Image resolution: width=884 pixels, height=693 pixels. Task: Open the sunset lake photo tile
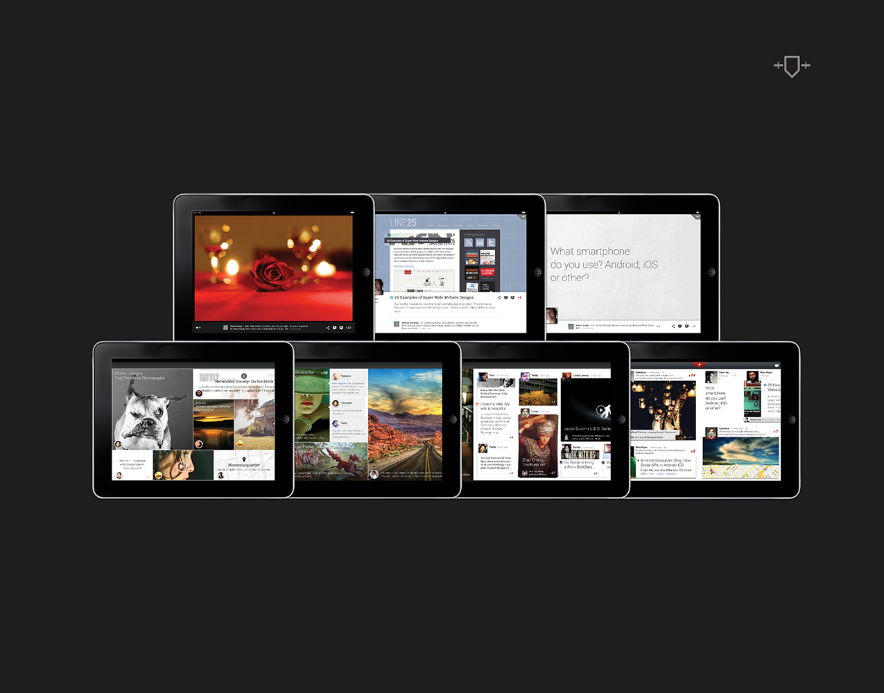(214, 424)
